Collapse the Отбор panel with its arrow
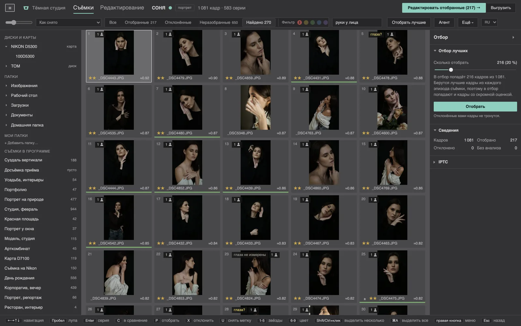The height and width of the screenshot is (326, 521). pos(513,37)
